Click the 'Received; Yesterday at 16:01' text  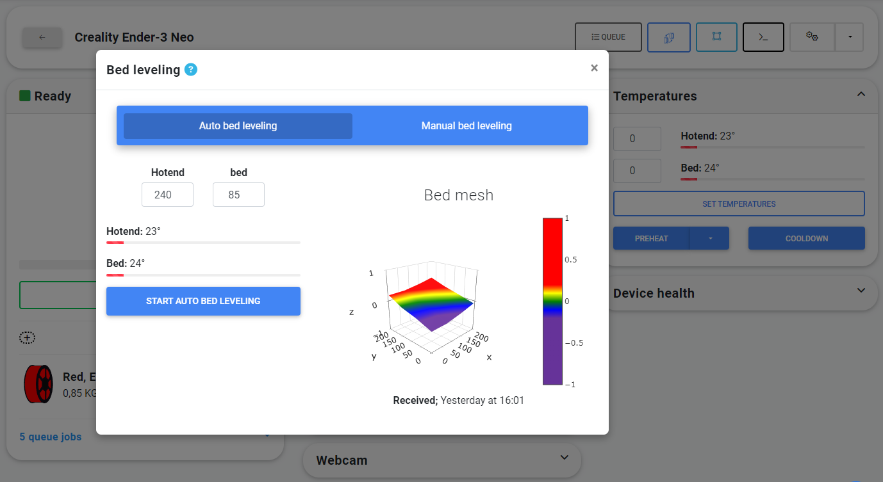[x=458, y=401]
